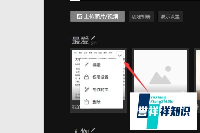Click the pencil icon beside 最爱
The width and height of the screenshot is (200, 133).
(x=93, y=38)
